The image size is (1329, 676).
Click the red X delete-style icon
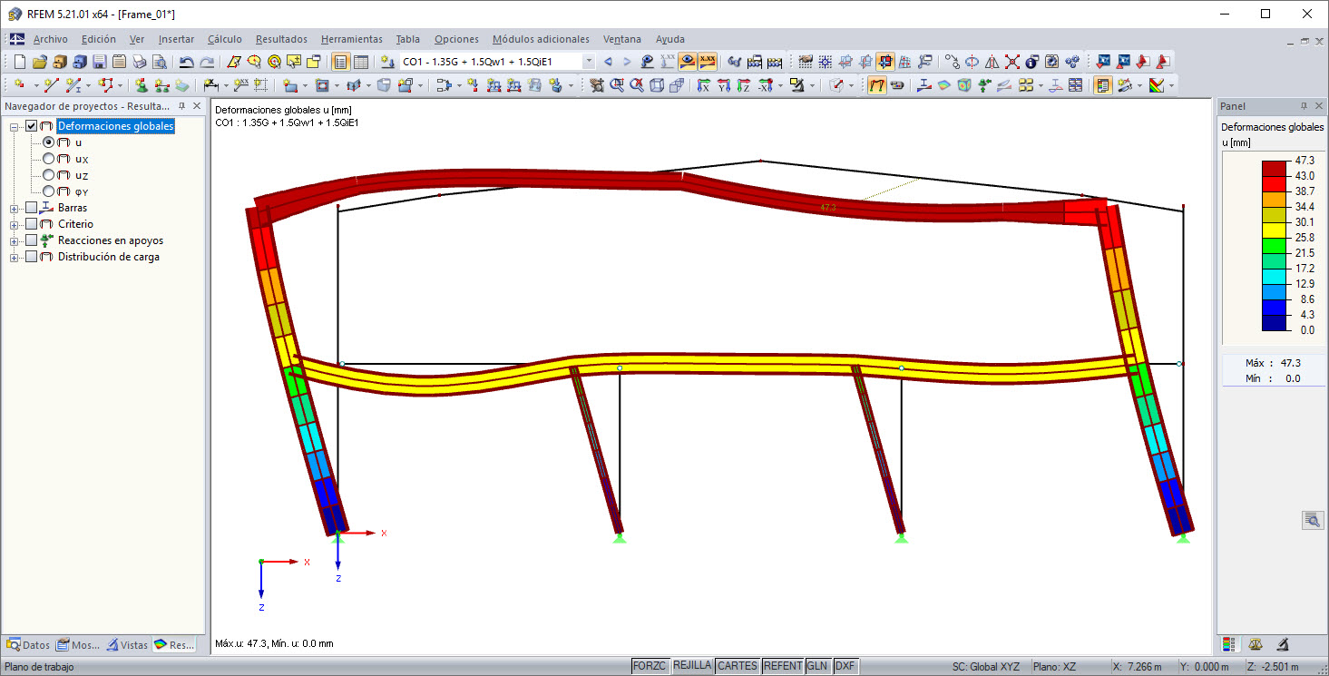point(1011,62)
